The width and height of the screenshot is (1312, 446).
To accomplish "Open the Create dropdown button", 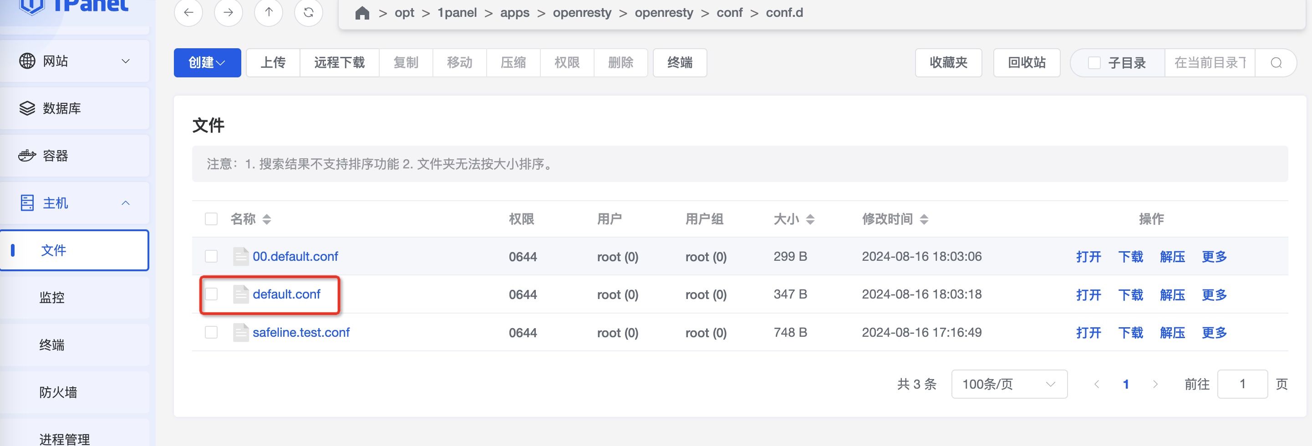I will [207, 63].
